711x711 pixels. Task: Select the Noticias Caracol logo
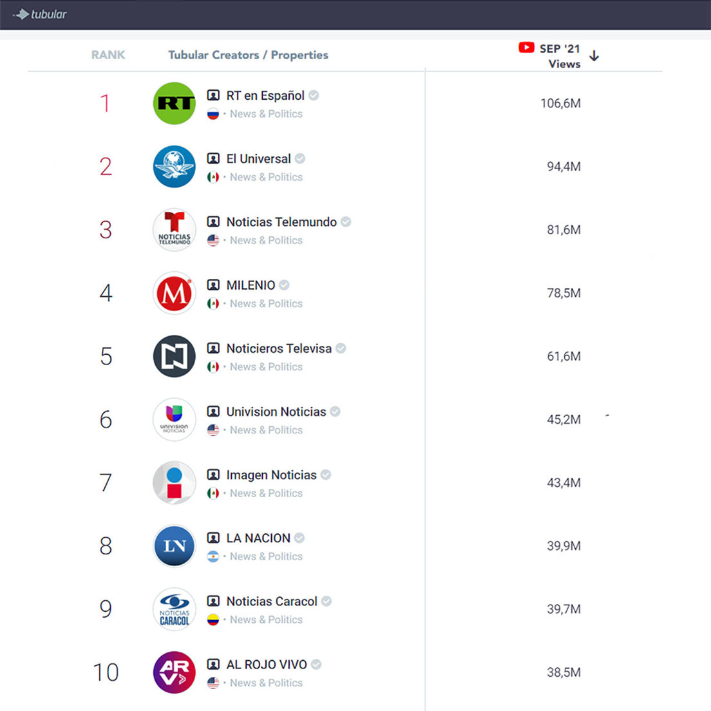coord(174,609)
